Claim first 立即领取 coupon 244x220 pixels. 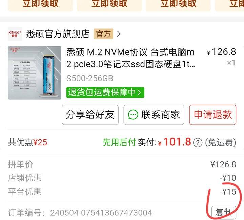tap(40, 5)
